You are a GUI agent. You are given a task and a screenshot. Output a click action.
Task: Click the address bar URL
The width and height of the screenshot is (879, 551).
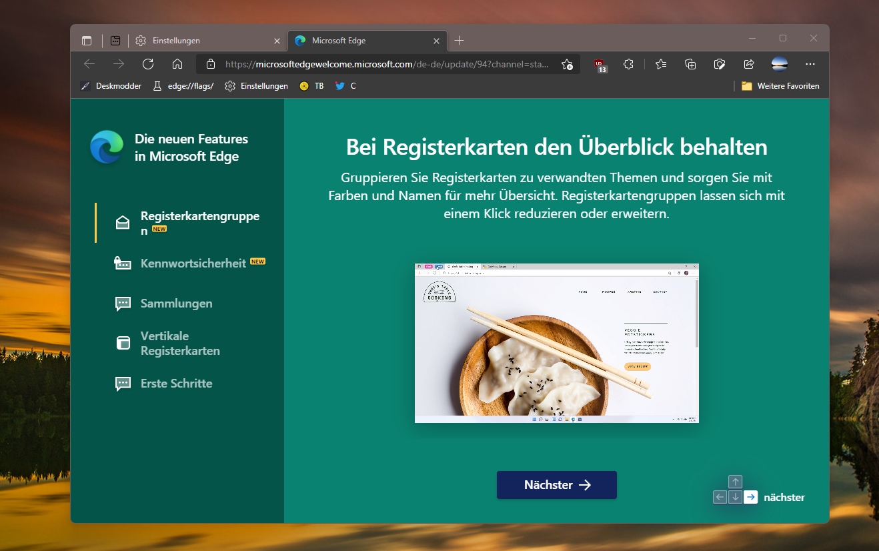click(387, 64)
